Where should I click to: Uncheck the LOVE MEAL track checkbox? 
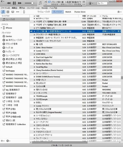[x=34, y=54]
